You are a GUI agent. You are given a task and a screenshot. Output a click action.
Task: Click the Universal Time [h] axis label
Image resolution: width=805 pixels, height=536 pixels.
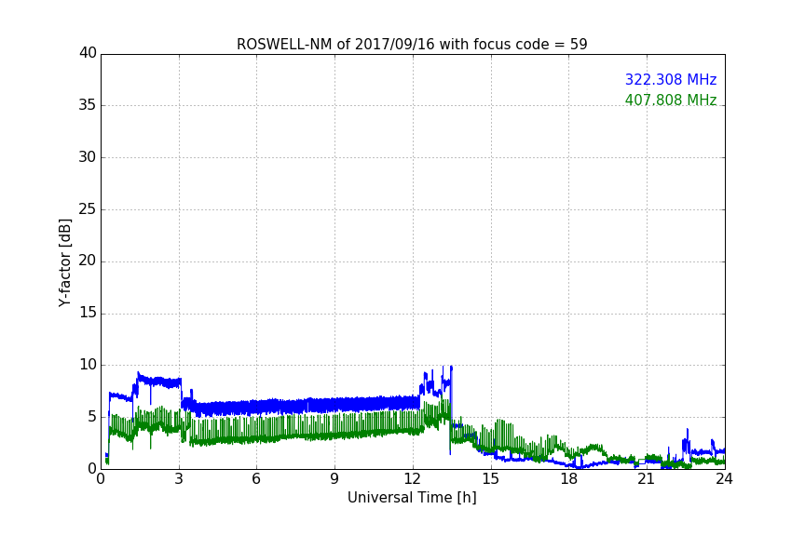click(412, 498)
